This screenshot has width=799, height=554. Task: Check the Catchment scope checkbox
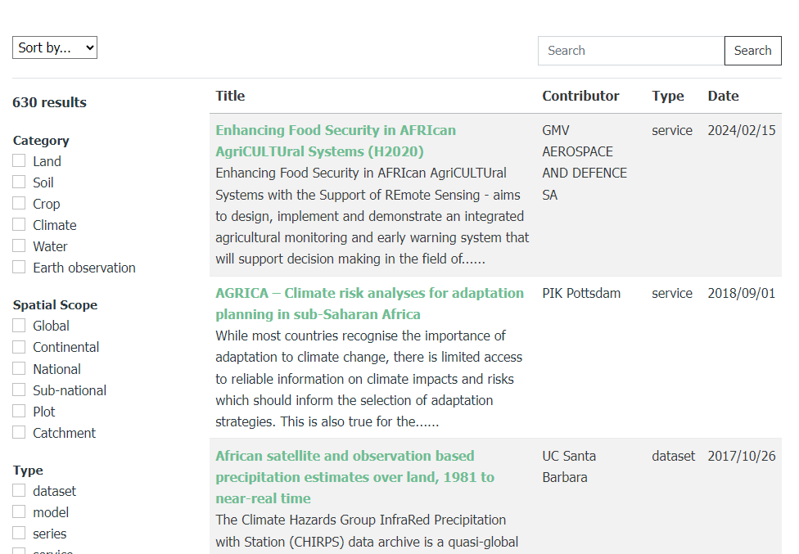pos(19,433)
